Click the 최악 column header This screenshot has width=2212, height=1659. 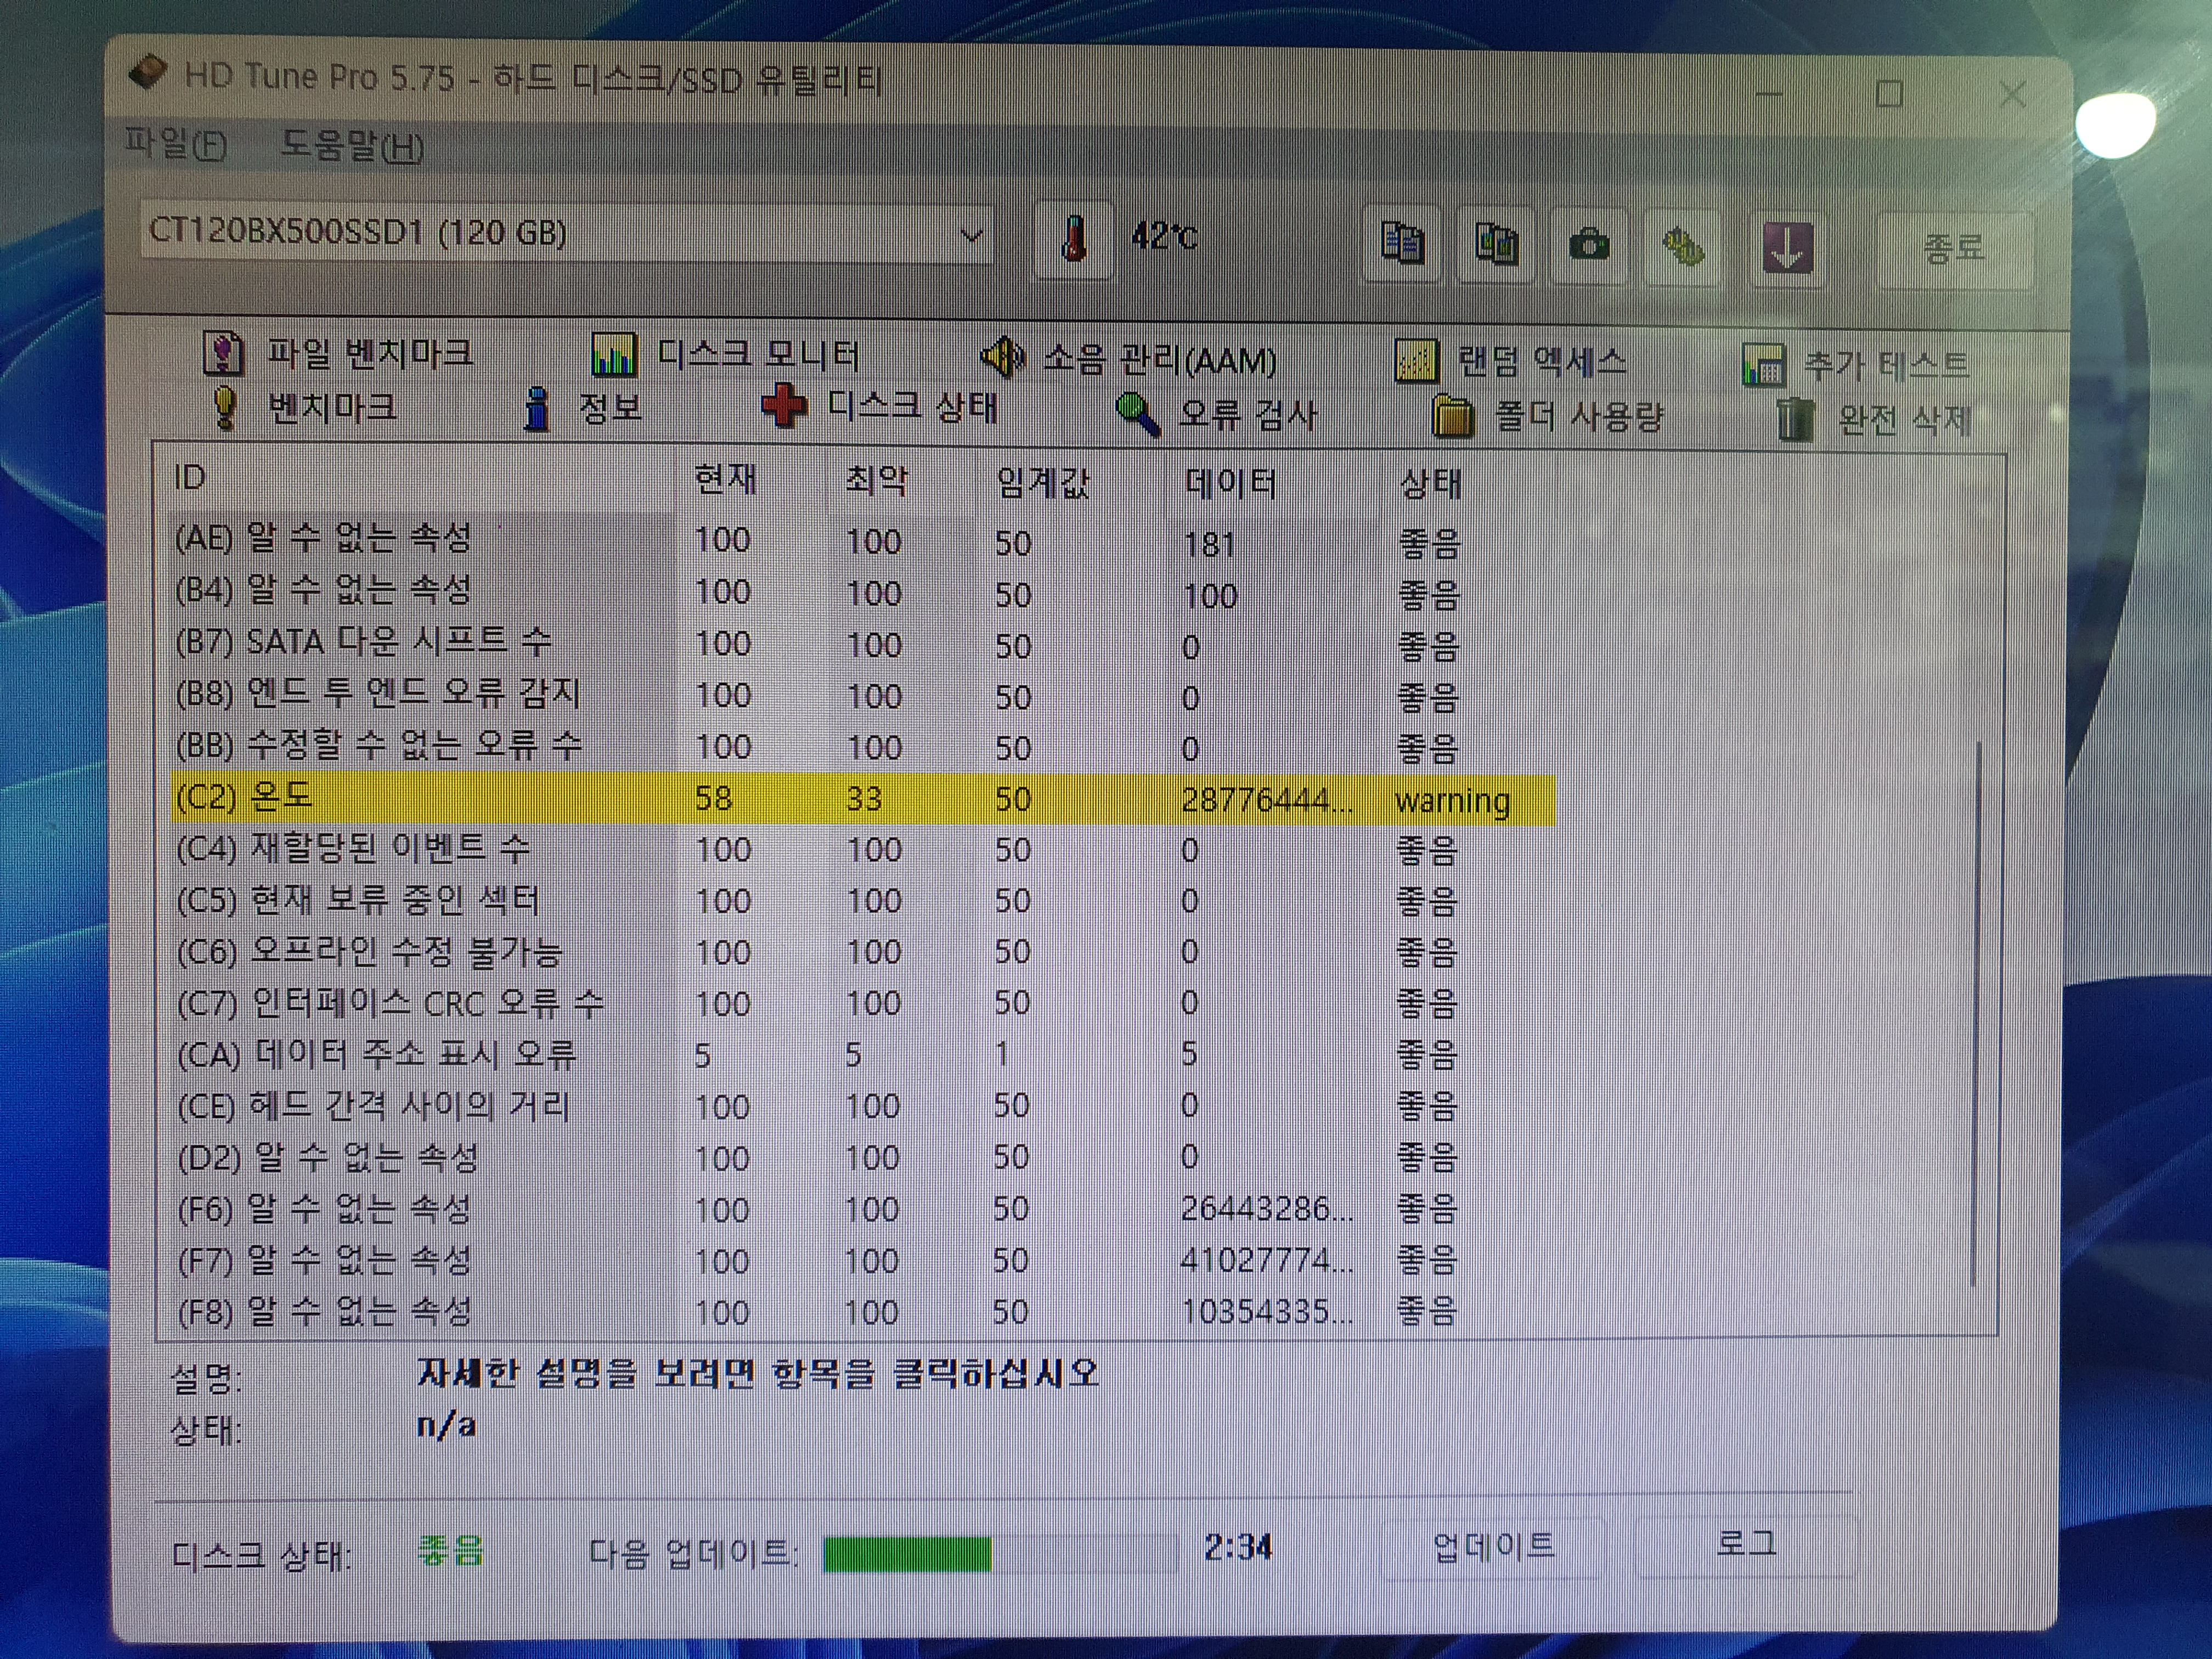pyautogui.click(x=876, y=481)
